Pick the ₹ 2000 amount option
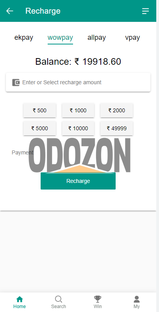The width and height of the screenshot is (159, 312). click(116, 110)
